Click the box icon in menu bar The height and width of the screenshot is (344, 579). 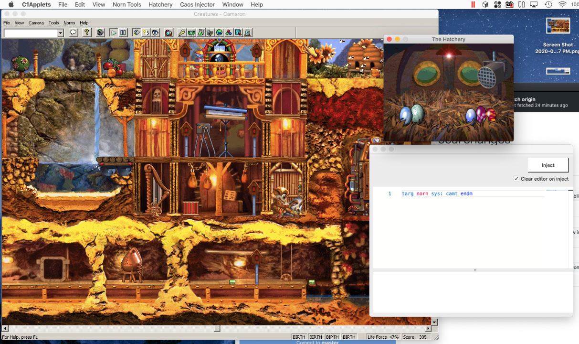485,5
